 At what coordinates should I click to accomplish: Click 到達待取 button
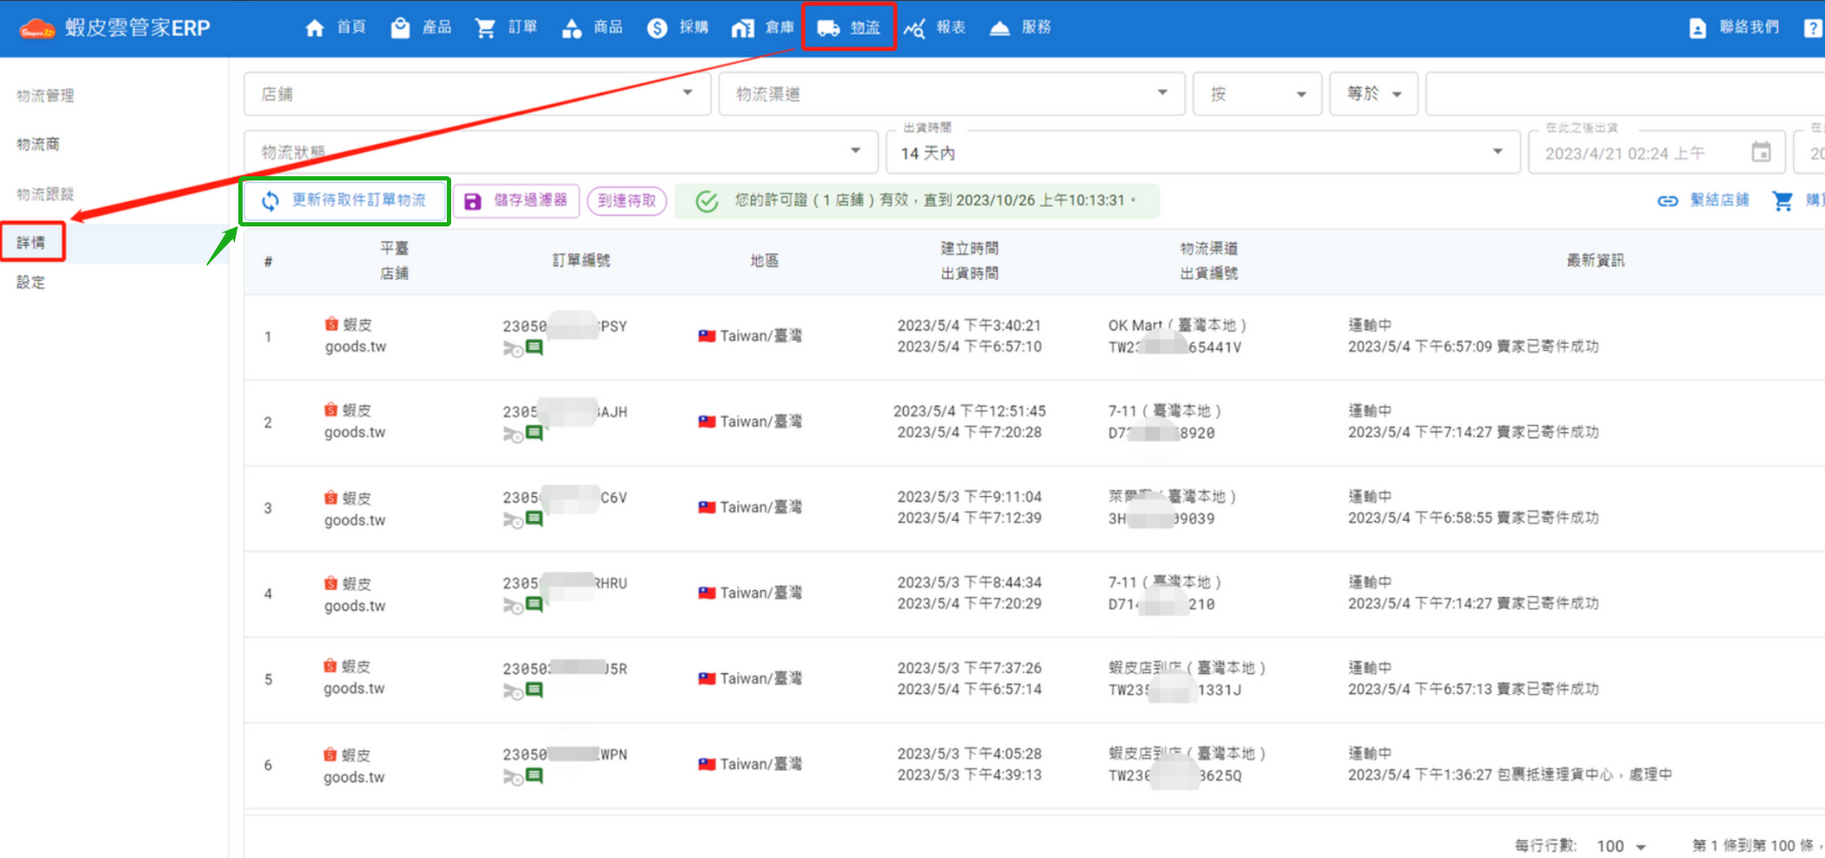626,201
